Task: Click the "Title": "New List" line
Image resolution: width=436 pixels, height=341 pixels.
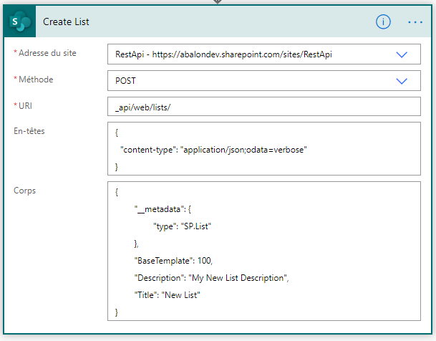Action: point(167,295)
